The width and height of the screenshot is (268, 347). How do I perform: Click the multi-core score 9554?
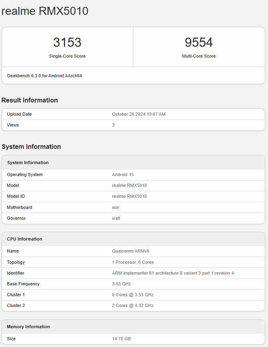(199, 42)
